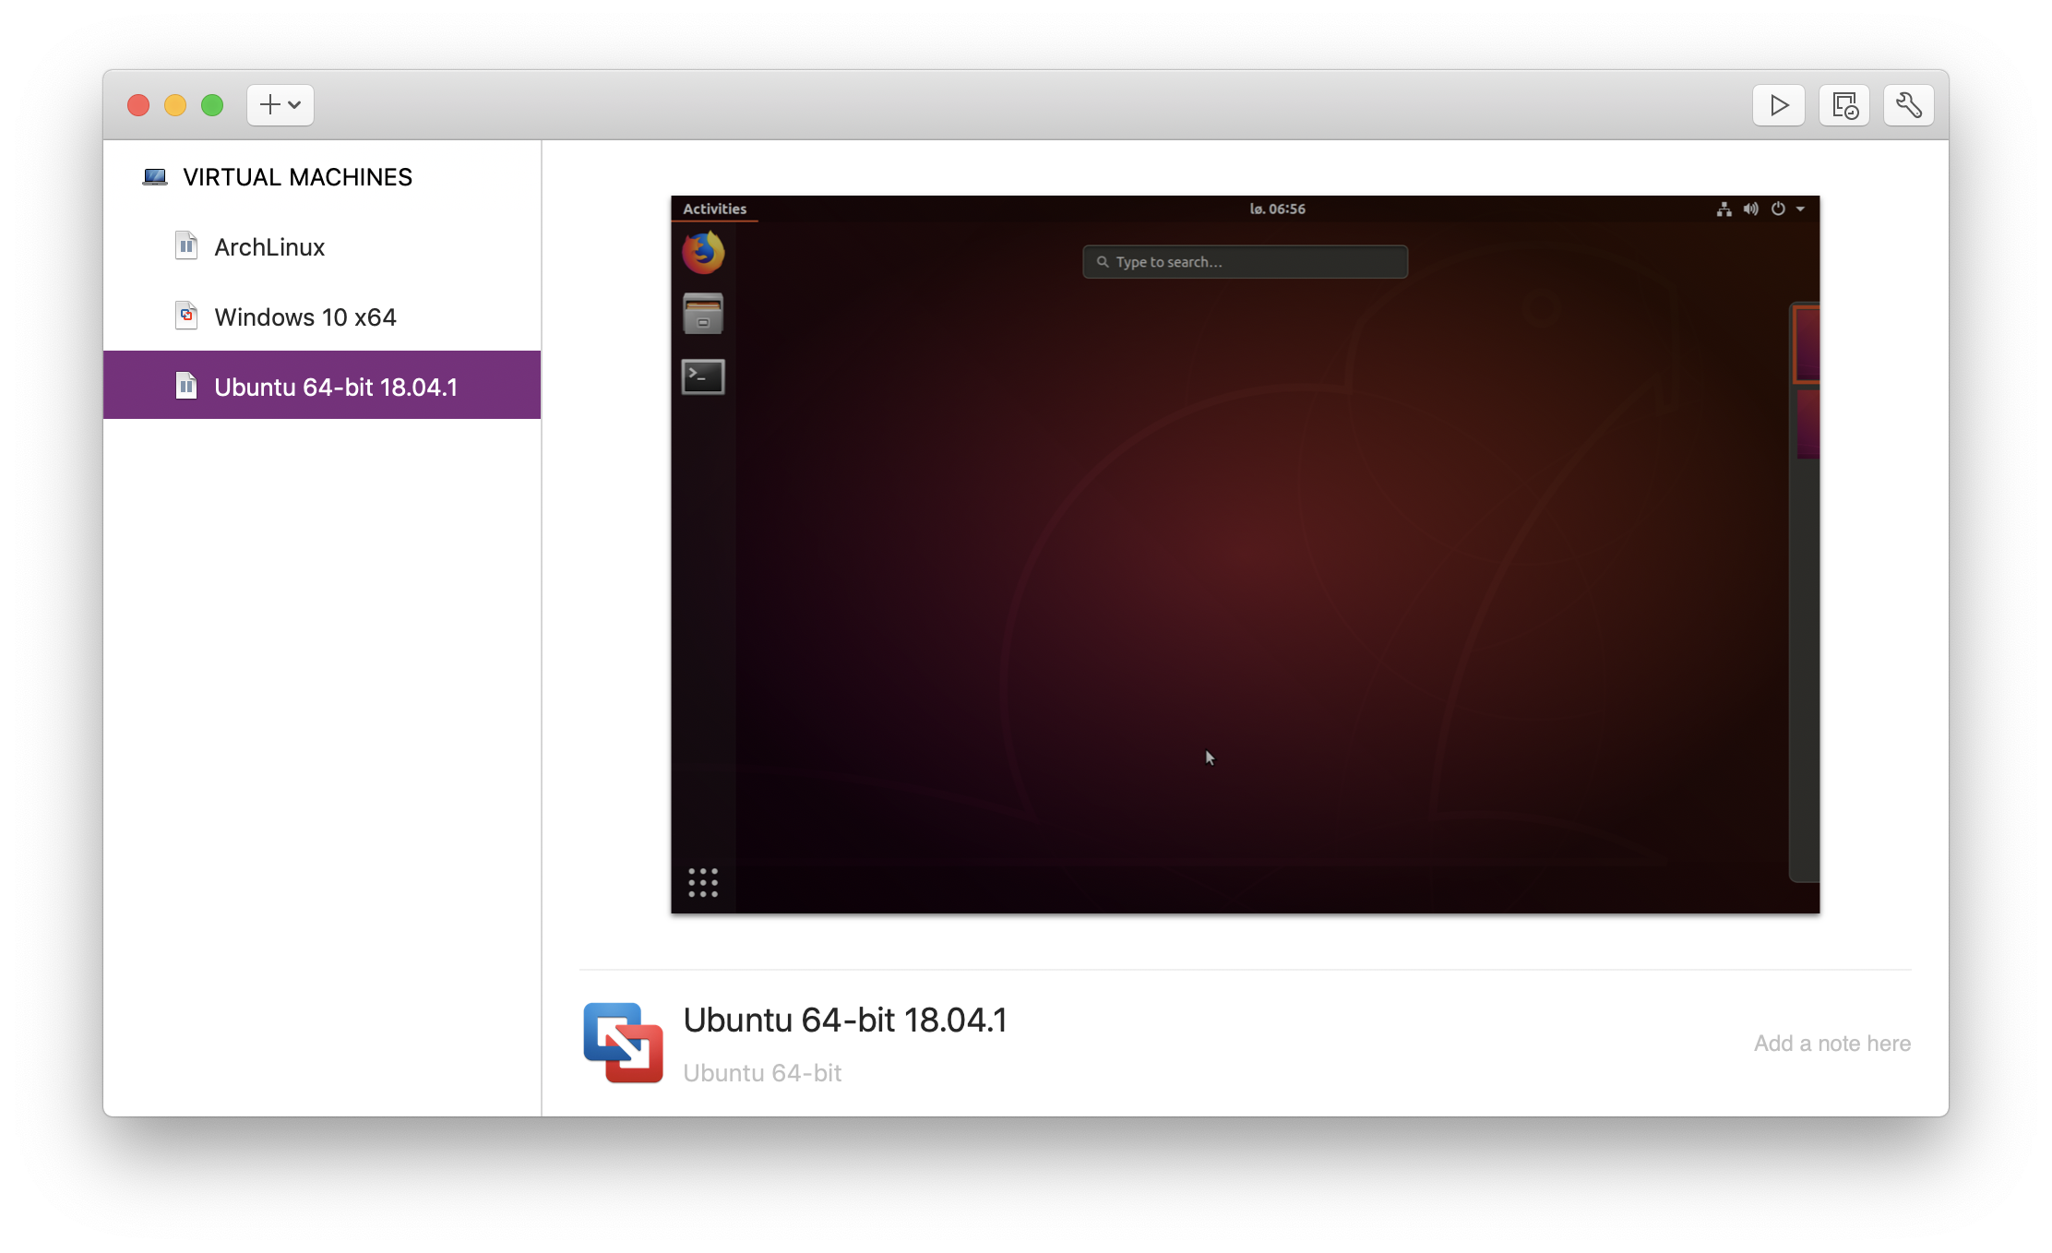
Task: Select the ArchLinux virtual machine
Action: 269,247
